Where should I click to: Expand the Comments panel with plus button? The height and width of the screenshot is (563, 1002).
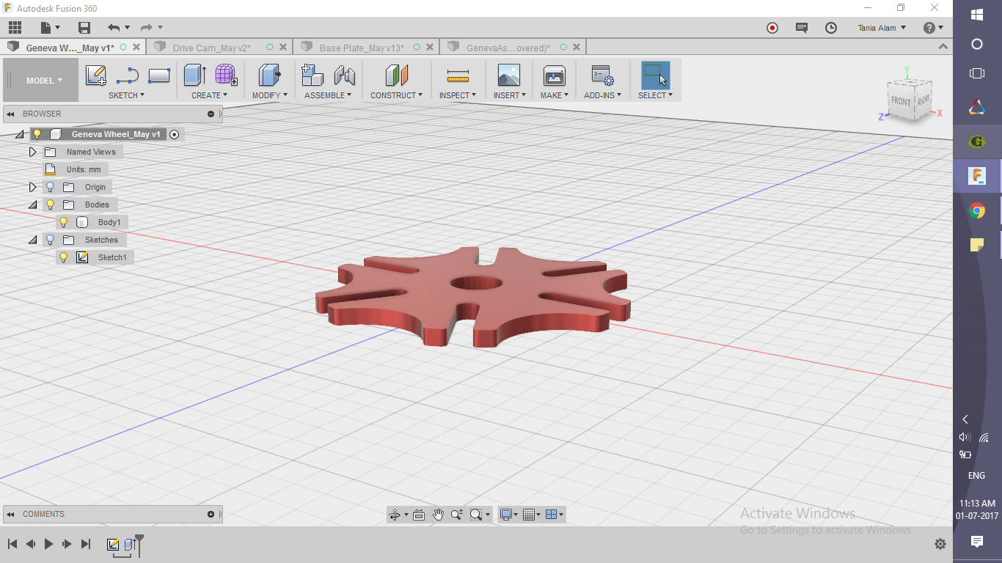pos(211,514)
